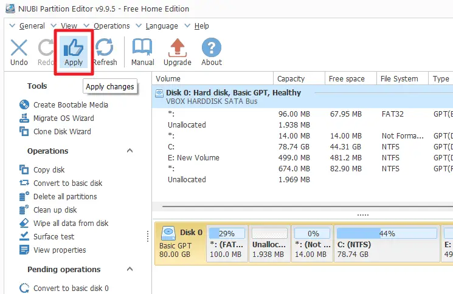Click the View properties icon

point(24,250)
